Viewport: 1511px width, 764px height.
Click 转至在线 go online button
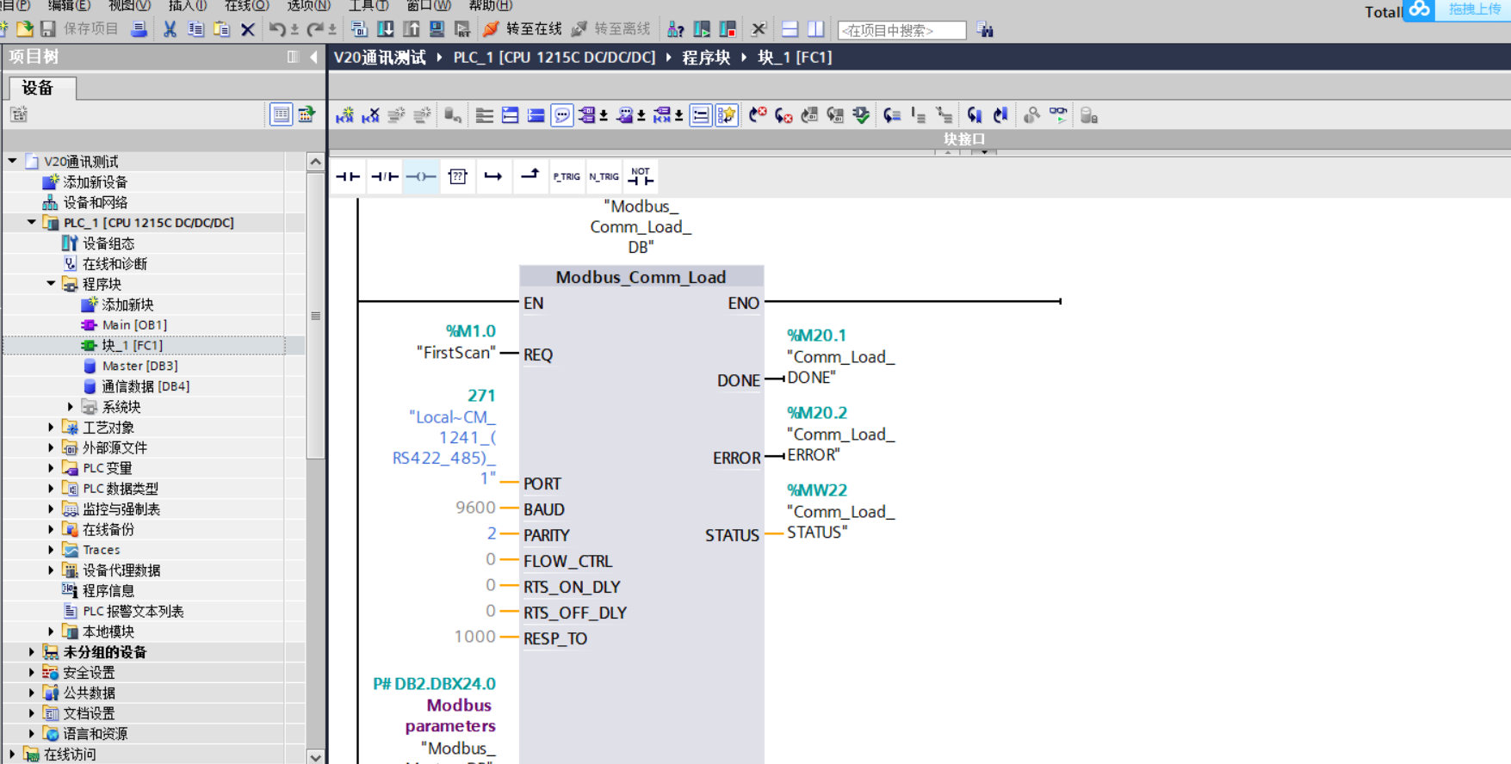click(523, 29)
